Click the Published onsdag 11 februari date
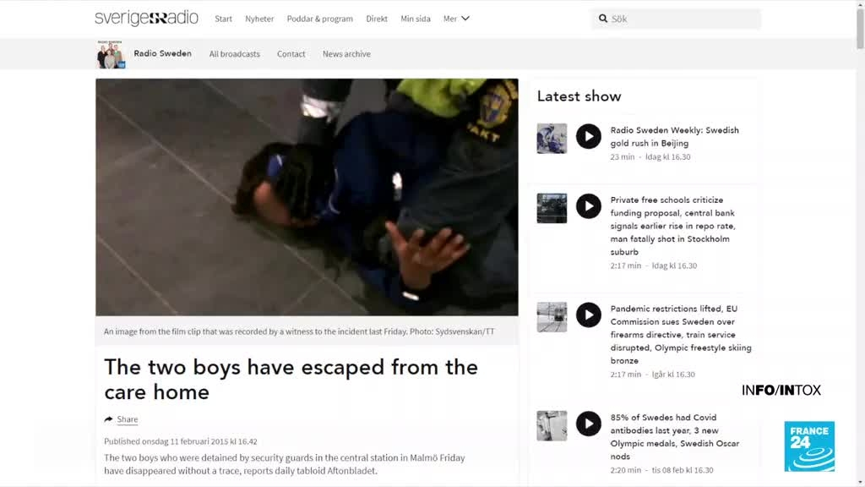 181,441
